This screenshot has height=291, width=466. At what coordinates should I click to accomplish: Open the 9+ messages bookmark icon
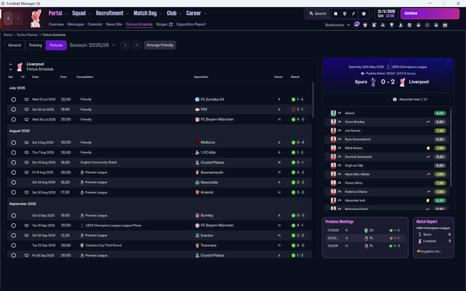point(357,25)
